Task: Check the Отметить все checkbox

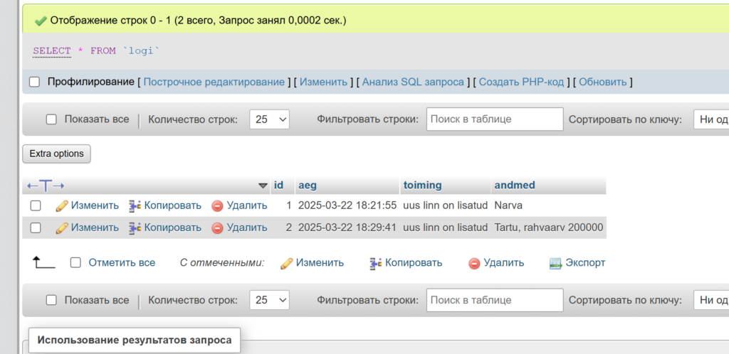Action: [75, 263]
